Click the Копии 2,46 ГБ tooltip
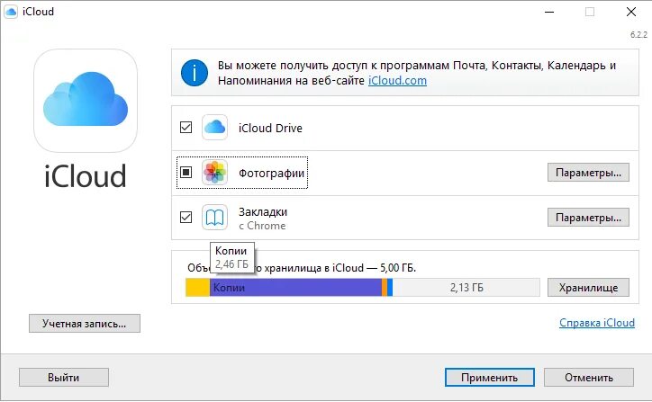The height and width of the screenshot is (402, 652). pos(232,257)
